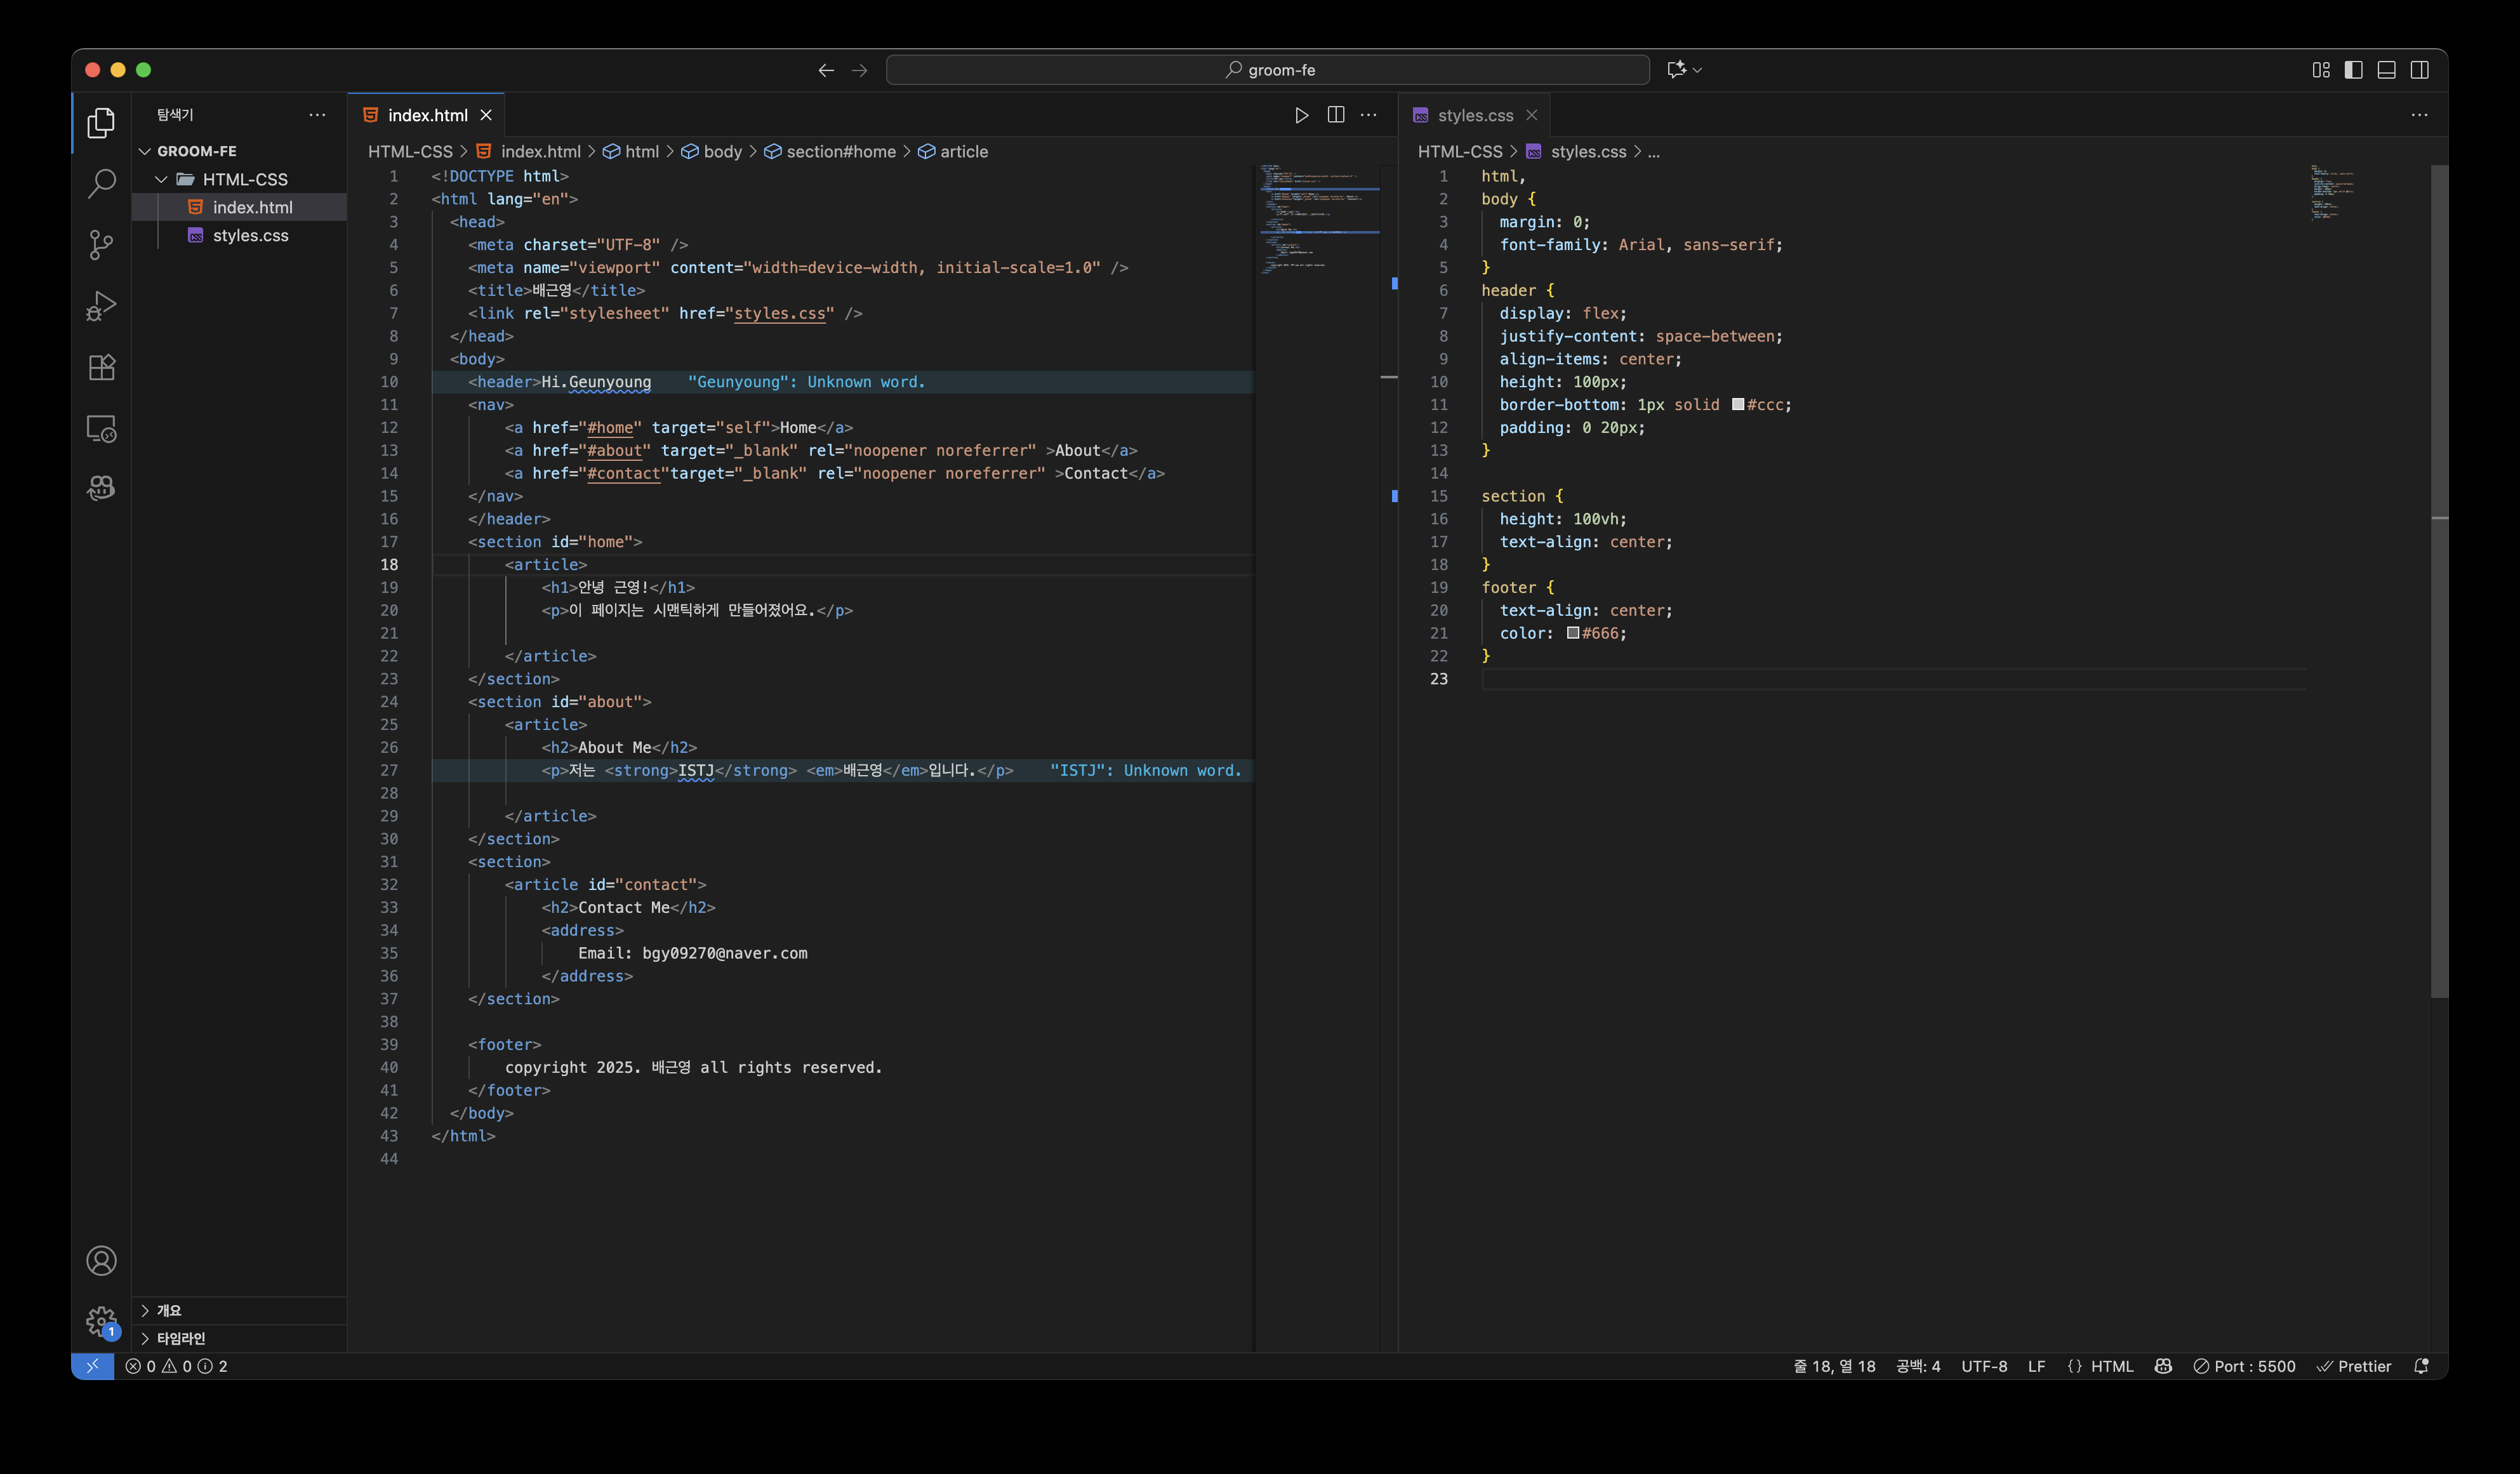Select styles.css in the file explorer
This screenshot has width=2520, height=1474.
[250, 235]
